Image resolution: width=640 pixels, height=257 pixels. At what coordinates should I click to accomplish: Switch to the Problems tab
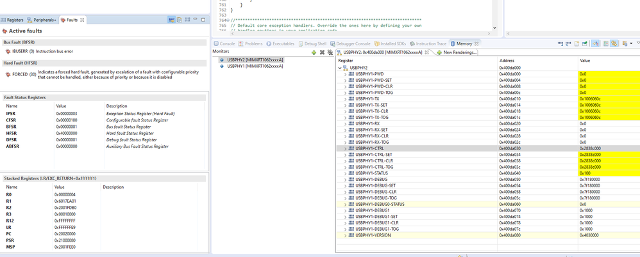coord(251,43)
